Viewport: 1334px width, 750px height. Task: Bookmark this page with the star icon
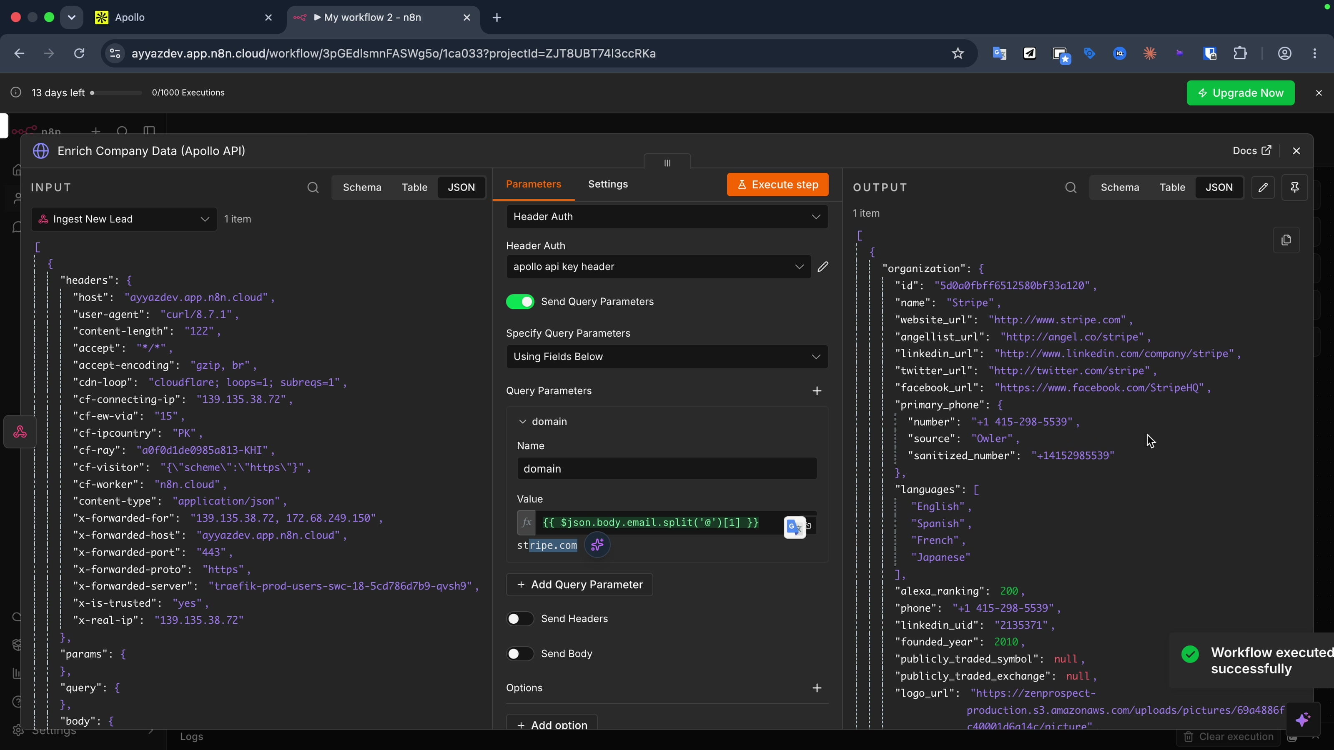[958, 53]
